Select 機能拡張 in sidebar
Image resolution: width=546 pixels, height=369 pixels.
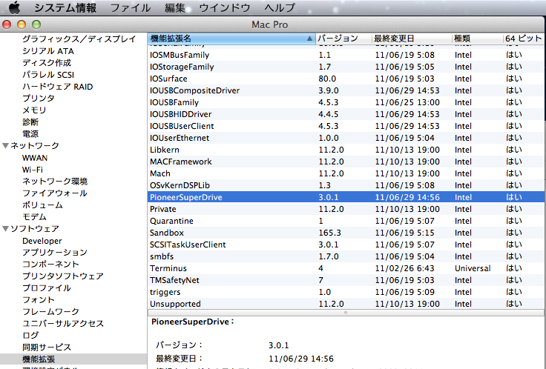coord(39,359)
